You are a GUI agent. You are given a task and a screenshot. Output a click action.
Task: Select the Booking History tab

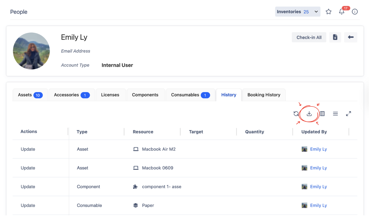pos(264,95)
